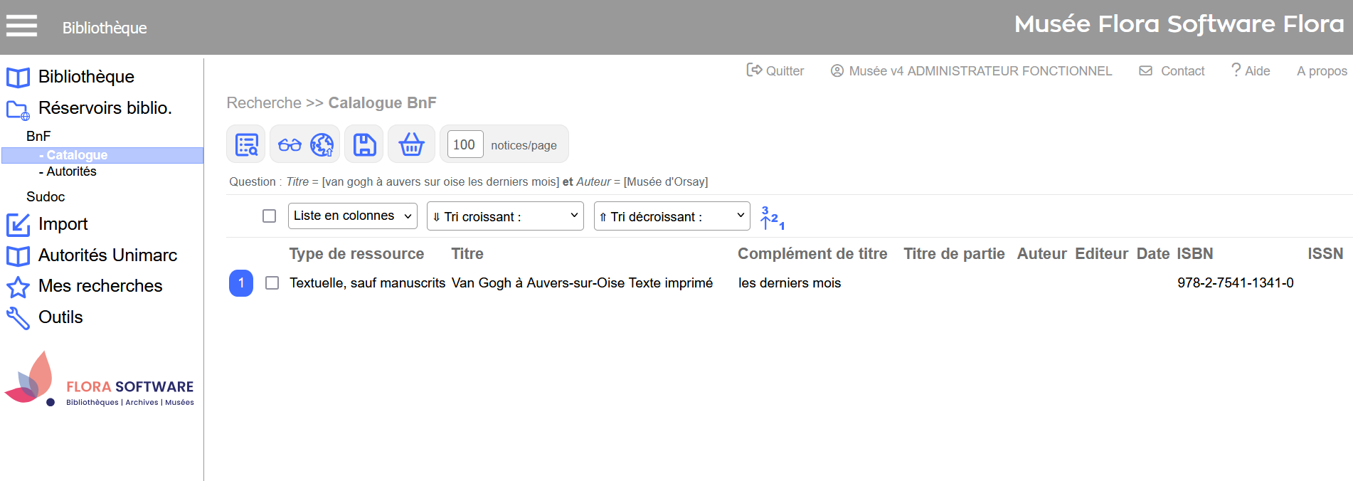Click the search form list icon

pos(246,144)
